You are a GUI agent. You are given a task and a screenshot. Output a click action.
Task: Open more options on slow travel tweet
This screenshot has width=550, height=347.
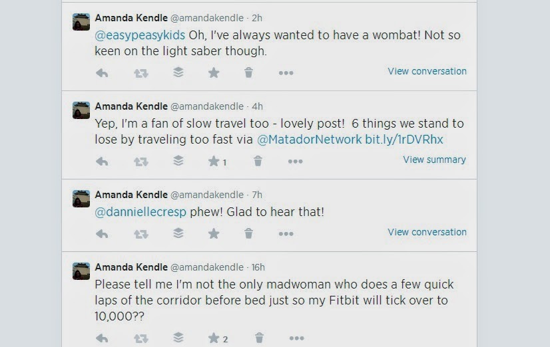pyautogui.click(x=295, y=162)
